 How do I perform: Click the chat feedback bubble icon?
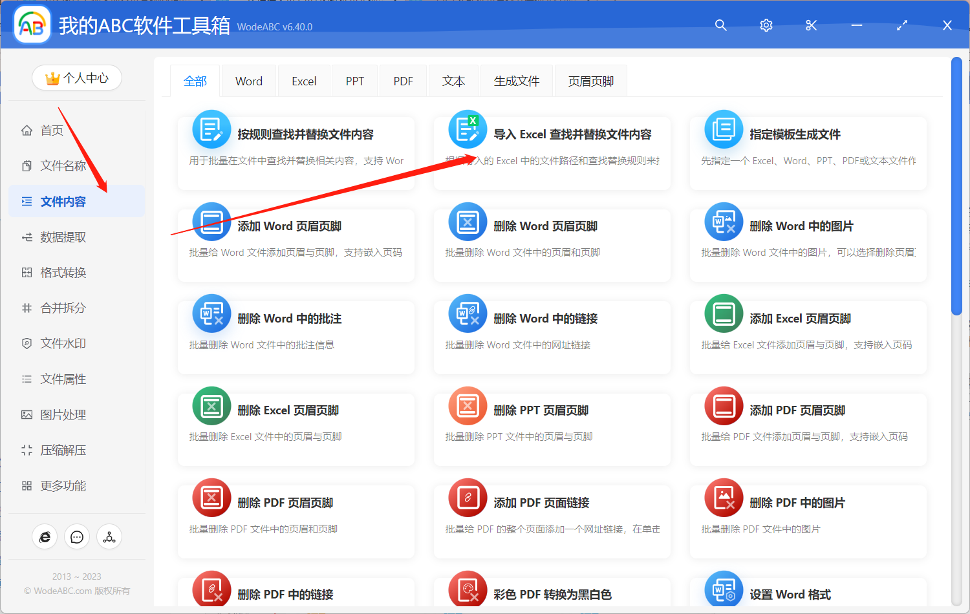(76, 536)
